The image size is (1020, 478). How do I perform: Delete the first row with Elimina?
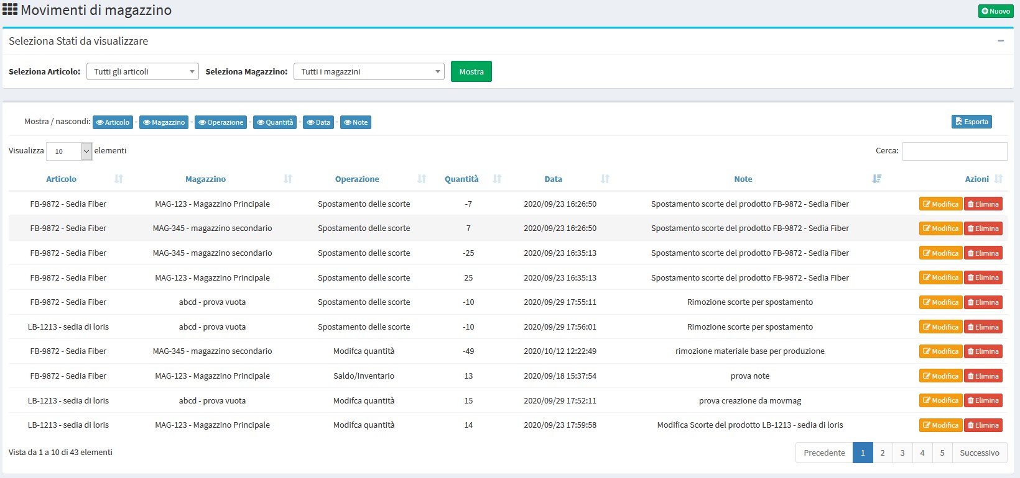pyautogui.click(x=983, y=204)
